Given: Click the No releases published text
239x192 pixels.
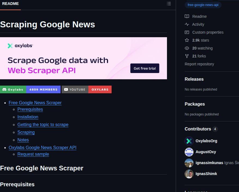Looking at the screenshot, I should (x=201, y=89).
